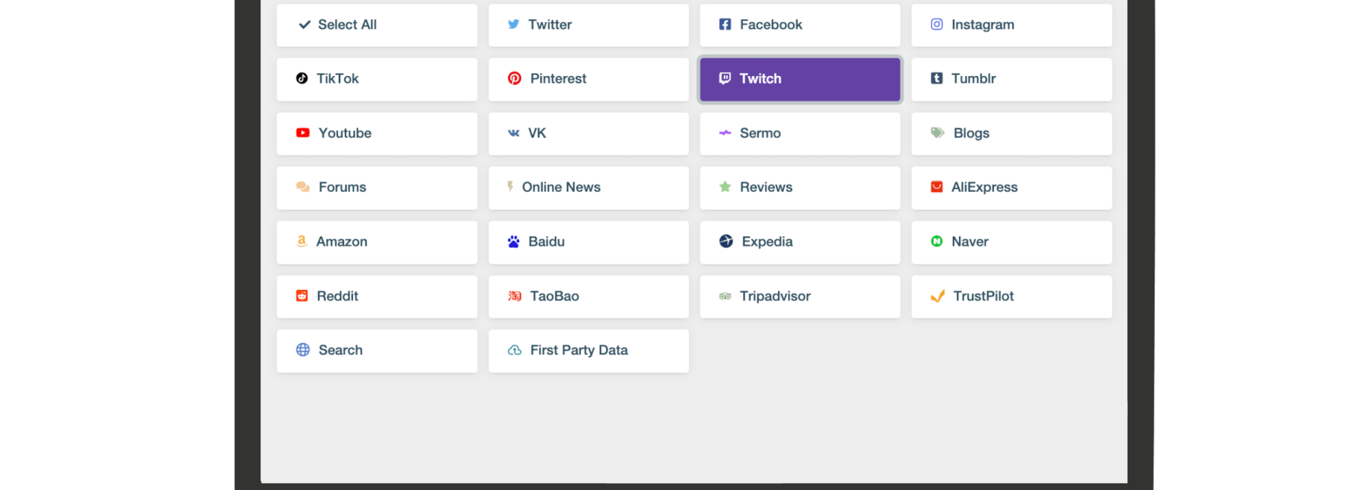This screenshot has height=490, width=1371.
Task: Click the Baidu paw icon
Action: (x=513, y=242)
